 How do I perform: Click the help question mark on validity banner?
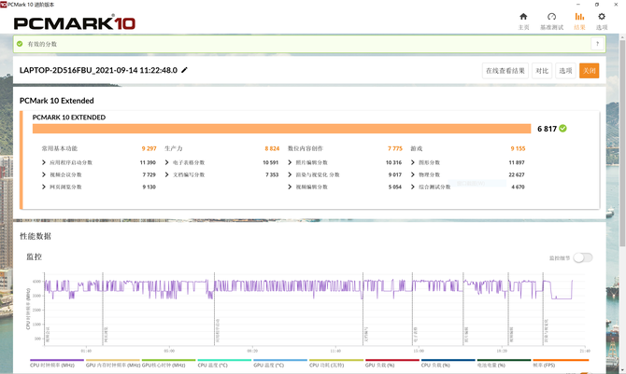597,44
